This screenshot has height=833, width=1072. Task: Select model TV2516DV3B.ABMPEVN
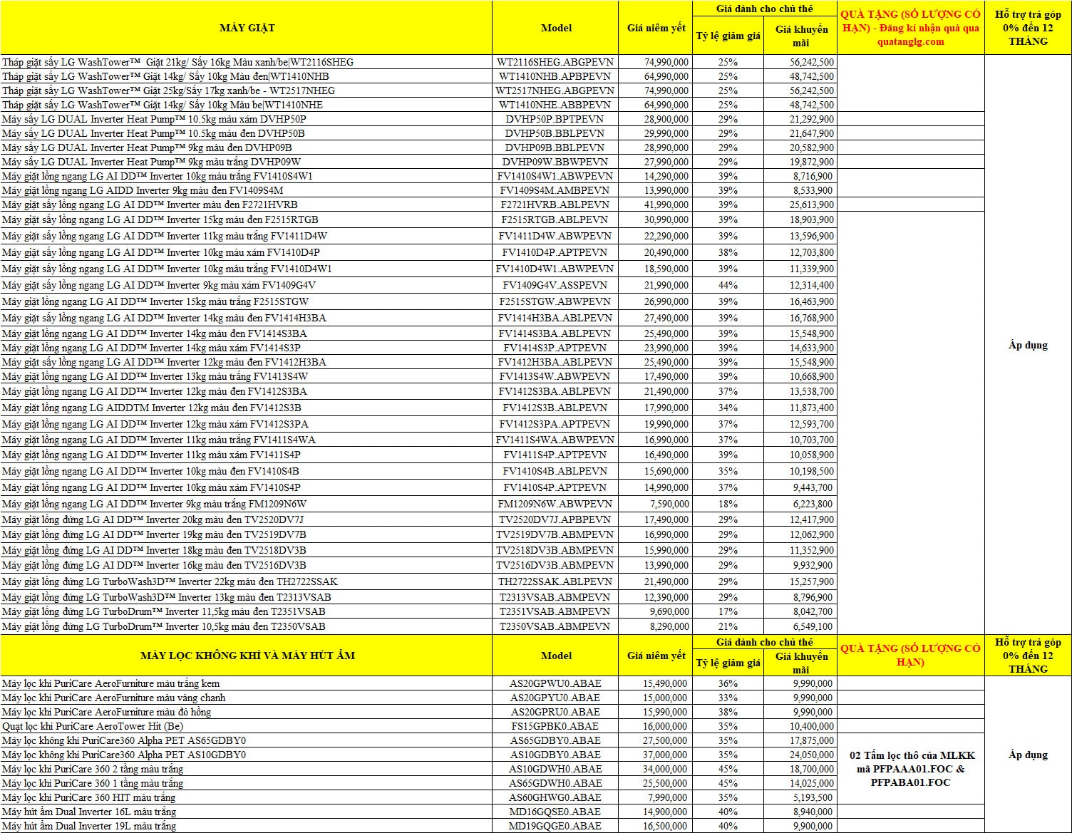(x=556, y=565)
